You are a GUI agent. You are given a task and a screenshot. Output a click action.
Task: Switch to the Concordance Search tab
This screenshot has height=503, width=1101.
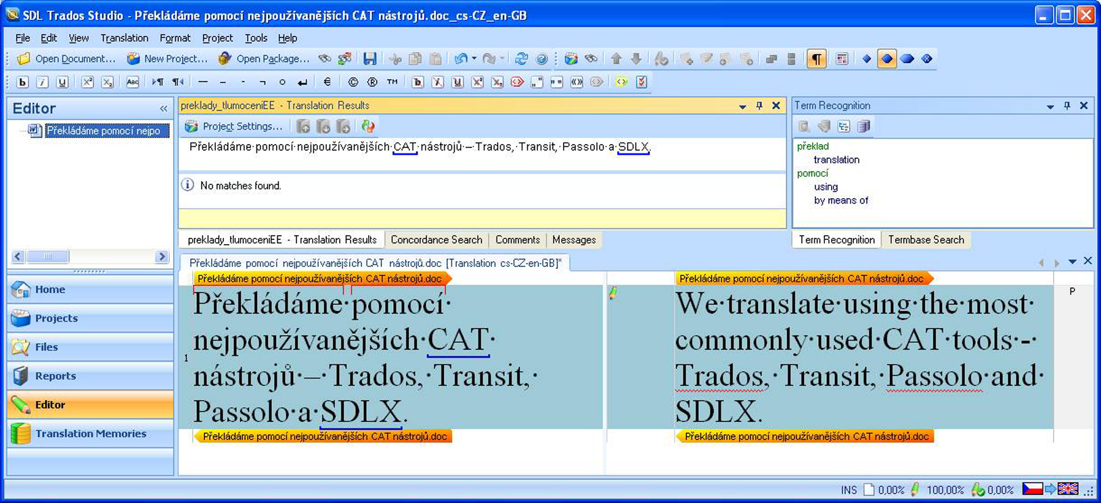click(436, 239)
